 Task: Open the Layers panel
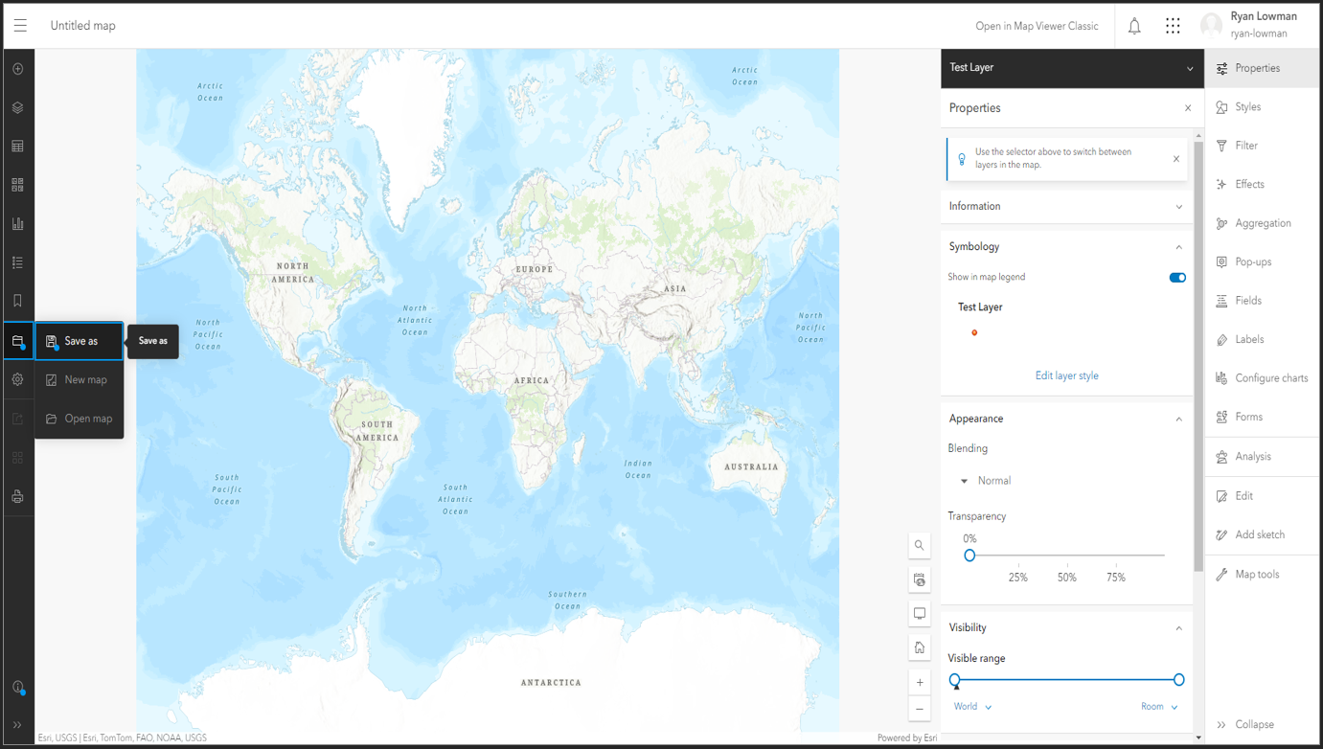pyautogui.click(x=17, y=107)
